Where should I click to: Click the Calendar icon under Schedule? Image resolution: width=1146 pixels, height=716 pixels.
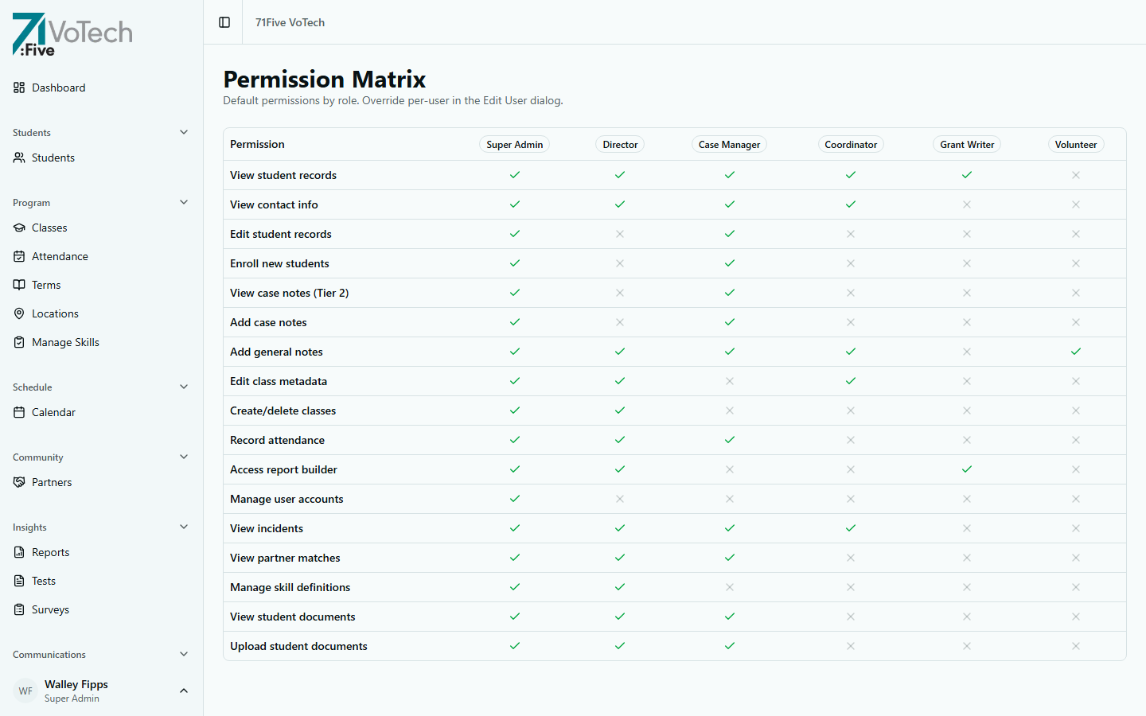pos(18,412)
